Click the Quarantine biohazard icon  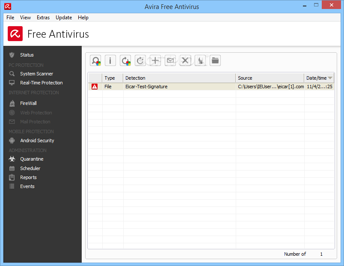coord(12,159)
